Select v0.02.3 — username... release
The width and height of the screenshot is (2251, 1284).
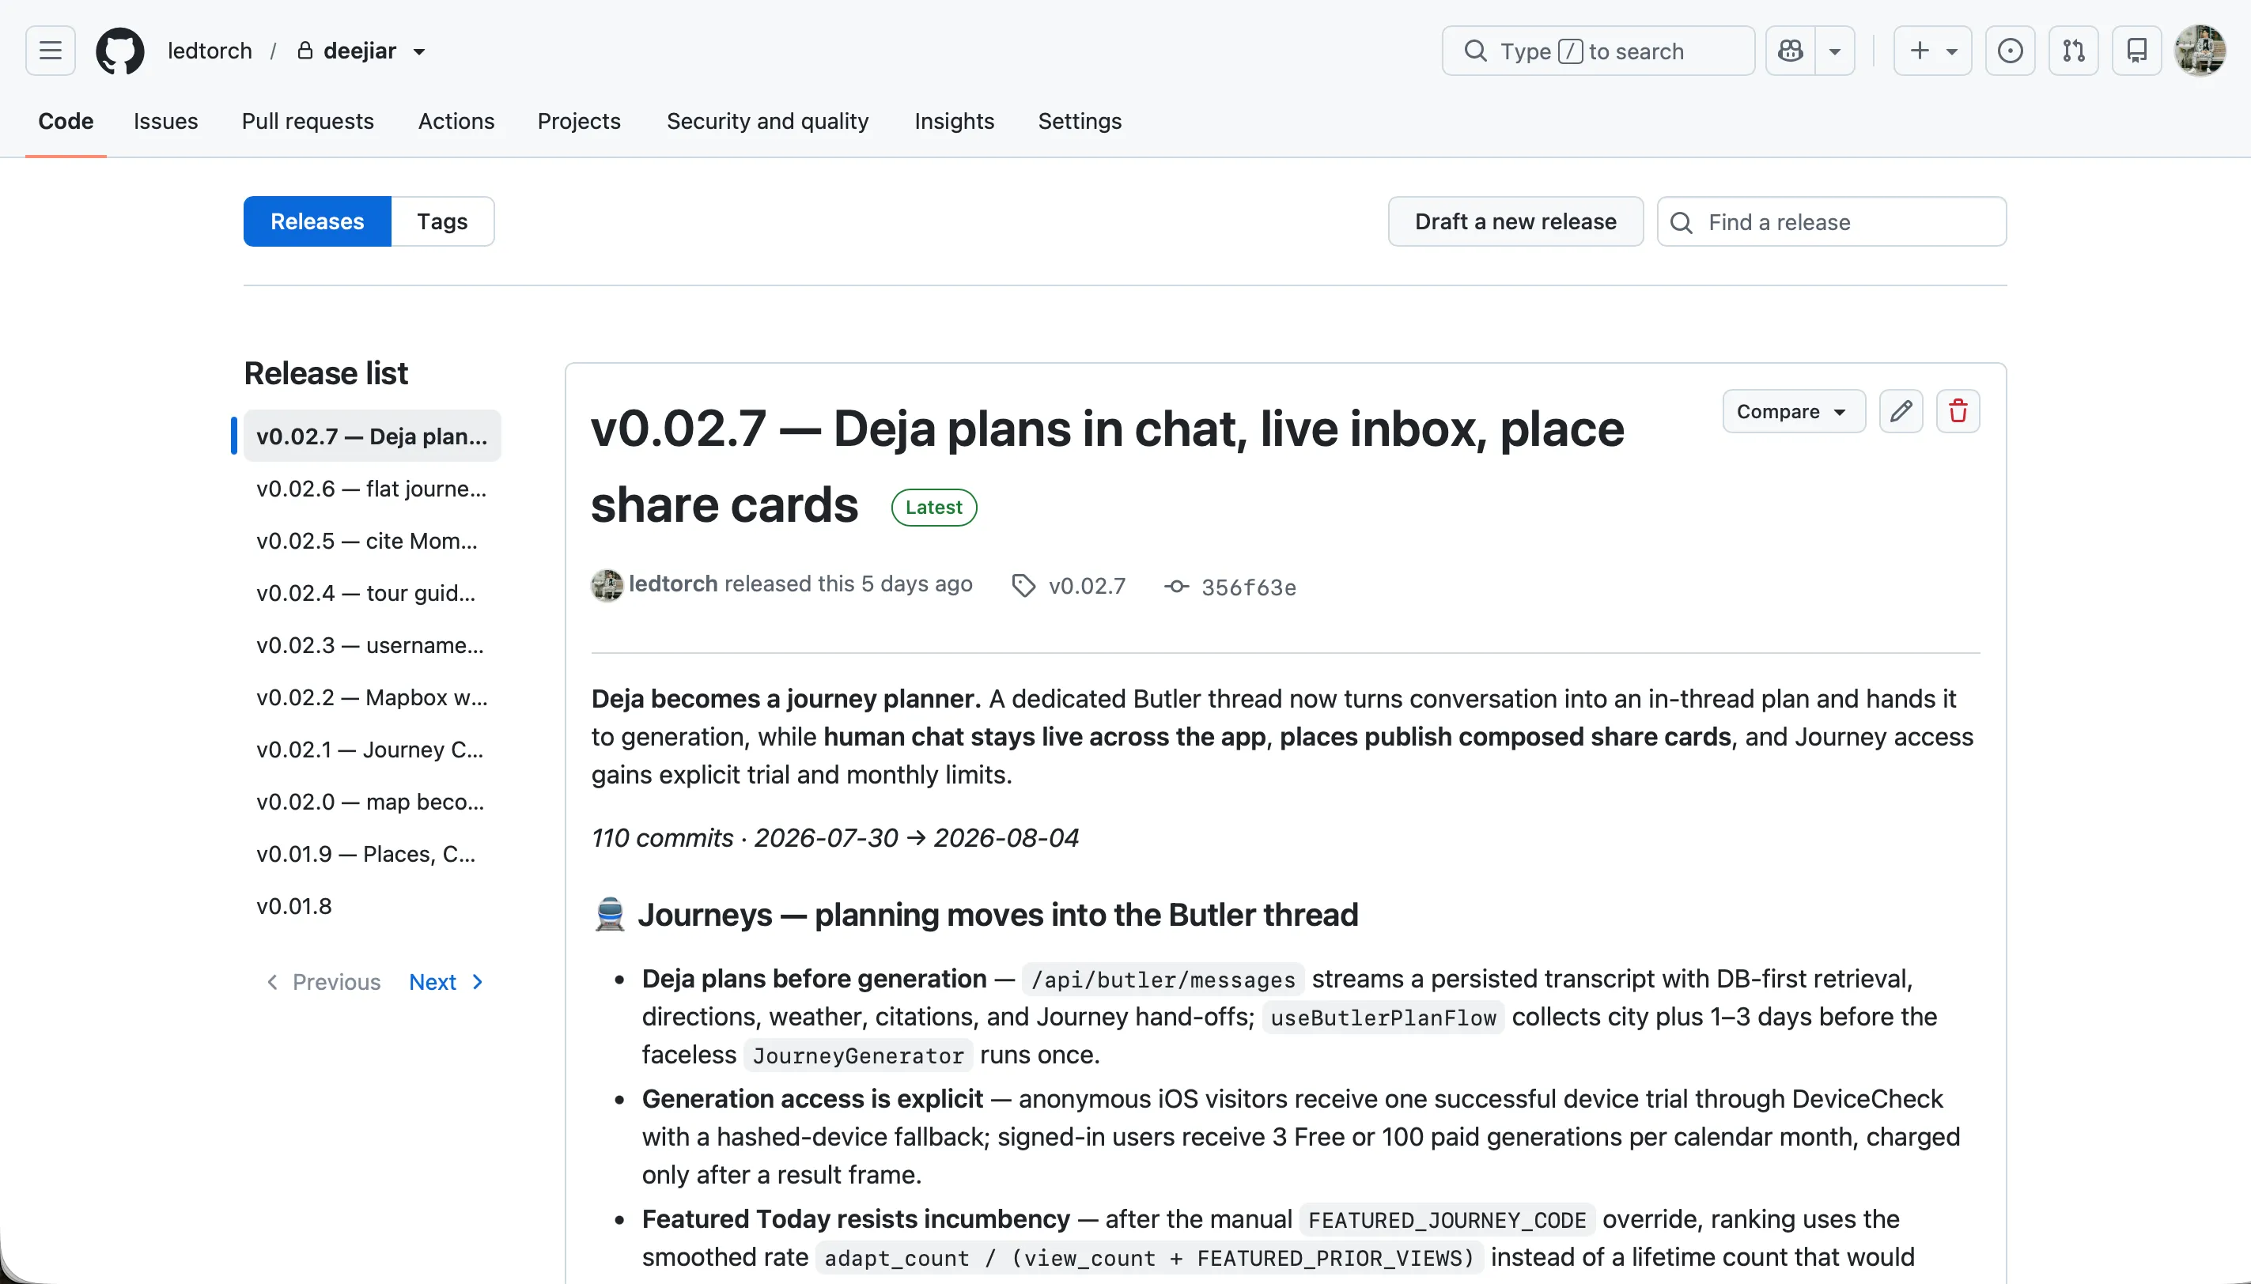tap(373, 644)
